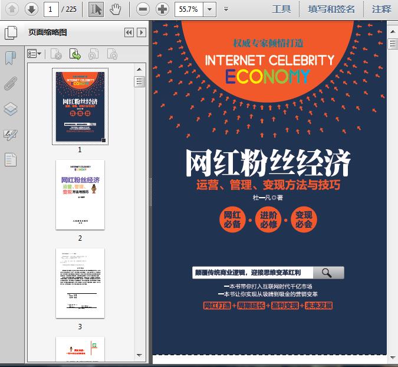The width and height of the screenshot is (398, 367).
Task: Open the 填写和签名 panel
Action: click(331, 9)
